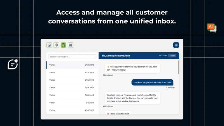Click the 12:43 PM timestamp

163,56
